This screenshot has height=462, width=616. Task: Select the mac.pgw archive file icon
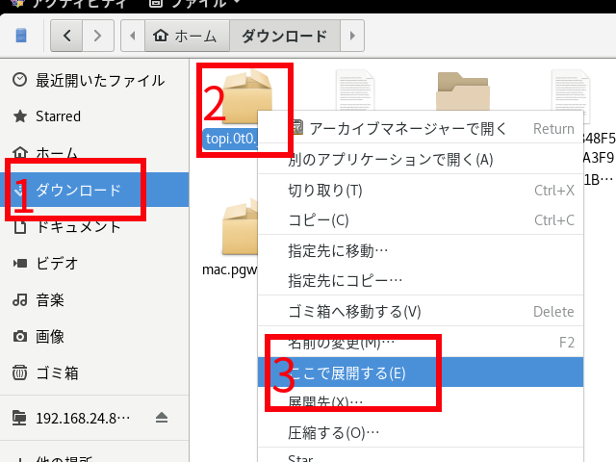[x=242, y=227]
